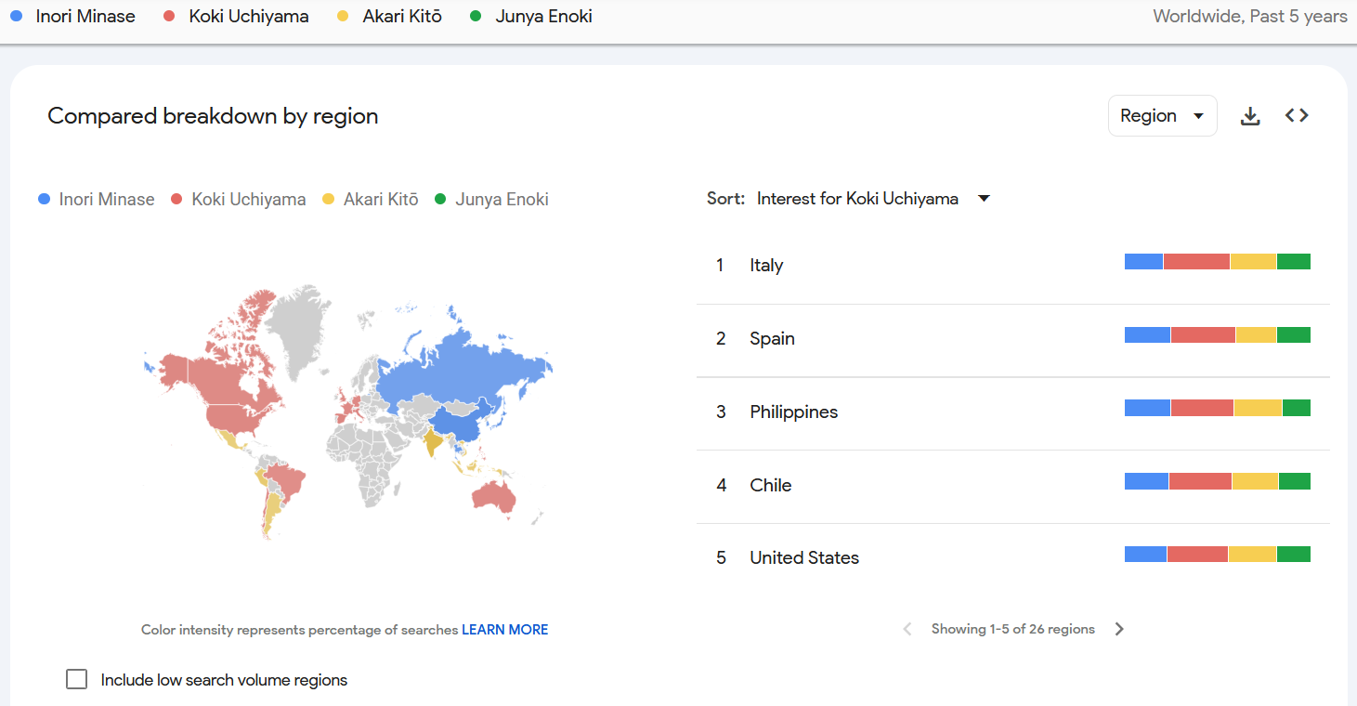Select Italy in the region list
The height and width of the screenshot is (706, 1357).
click(766, 266)
